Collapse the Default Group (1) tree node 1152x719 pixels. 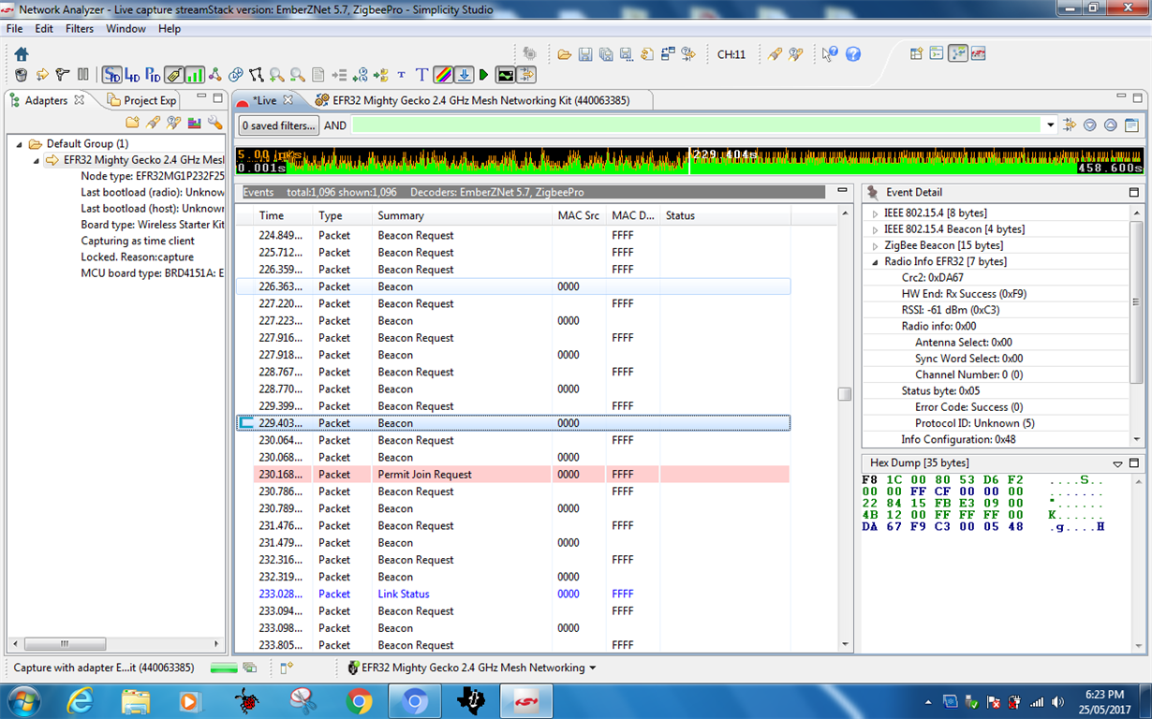click(x=20, y=144)
